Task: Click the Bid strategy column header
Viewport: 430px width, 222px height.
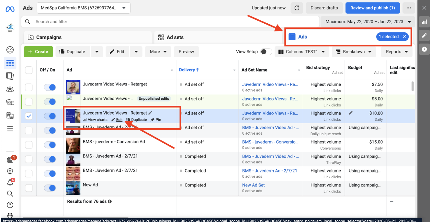Action: click(318, 68)
